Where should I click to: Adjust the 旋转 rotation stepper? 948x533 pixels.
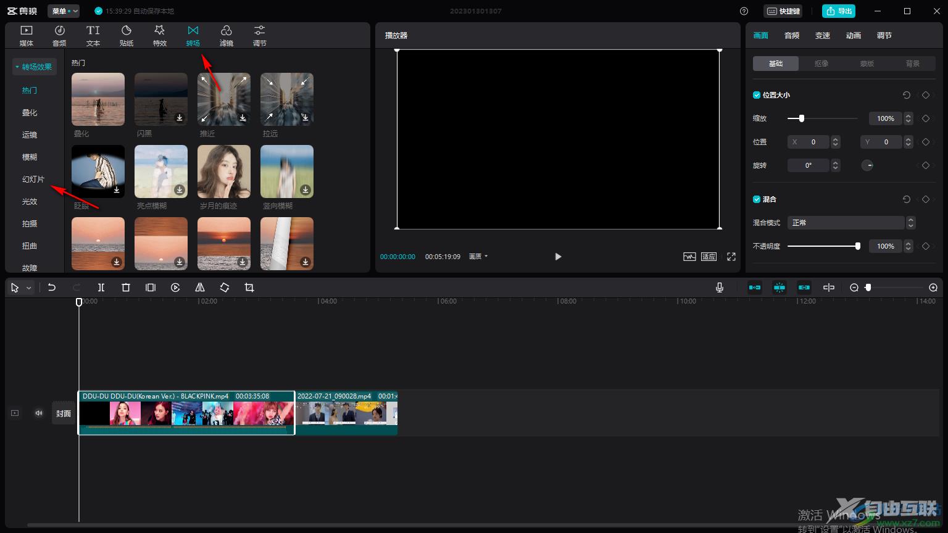click(x=836, y=165)
